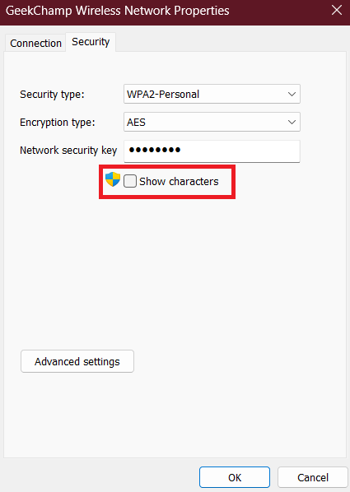Open the Encryption type combo box showing AES
Viewport: 350px width, 492px height.
point(212,122)
